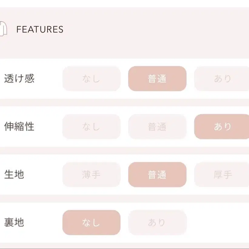249x249 pixels.
Task: Click the highlighted 普通 fabric option
Action: click(x=157, y=174)
